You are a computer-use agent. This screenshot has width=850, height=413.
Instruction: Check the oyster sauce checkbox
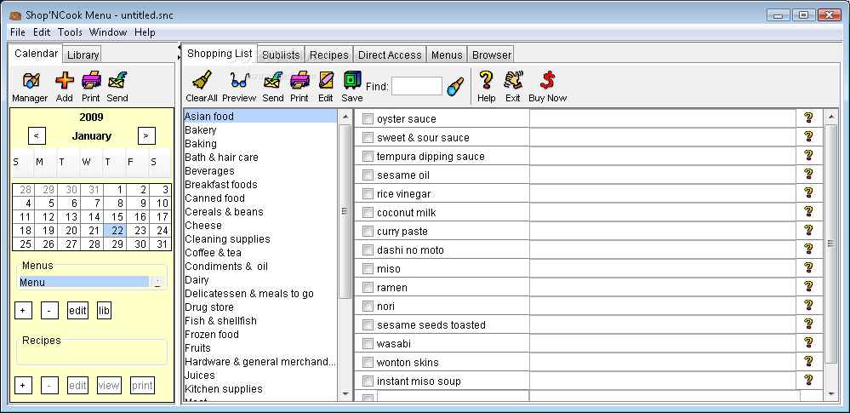pos(368,119)
